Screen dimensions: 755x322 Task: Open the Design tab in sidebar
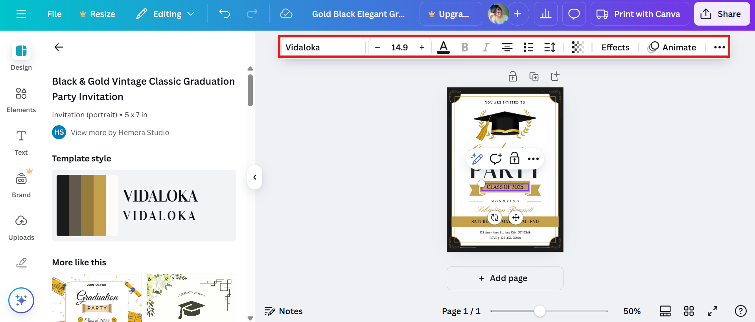(x=21, y=56)
